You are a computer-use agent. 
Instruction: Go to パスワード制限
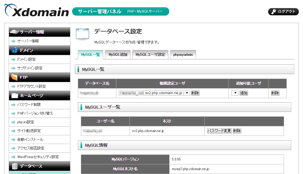click(39, 105)
